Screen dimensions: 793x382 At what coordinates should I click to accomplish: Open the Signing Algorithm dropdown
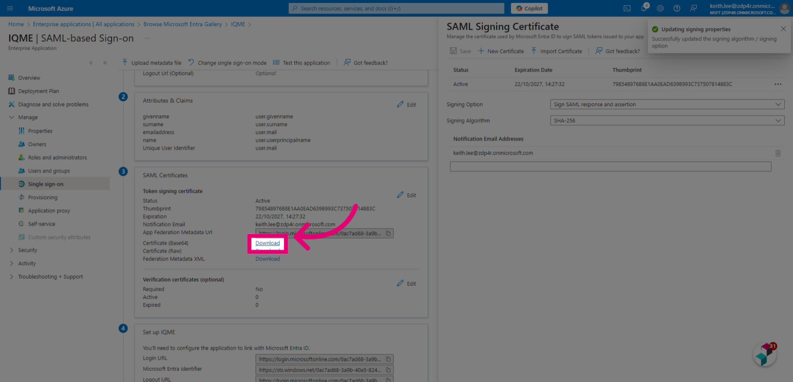(667, 121)
